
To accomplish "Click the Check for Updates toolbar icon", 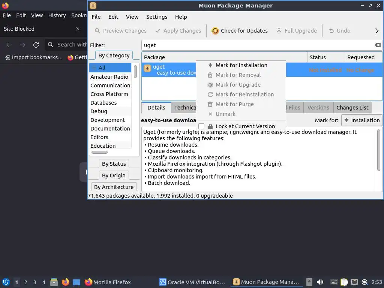I will pos(215,31).
